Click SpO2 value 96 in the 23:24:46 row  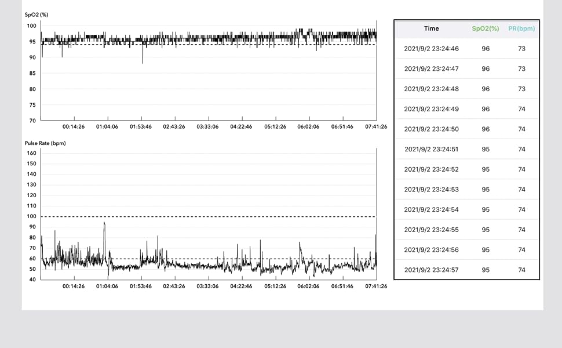(x=486, y=49)
